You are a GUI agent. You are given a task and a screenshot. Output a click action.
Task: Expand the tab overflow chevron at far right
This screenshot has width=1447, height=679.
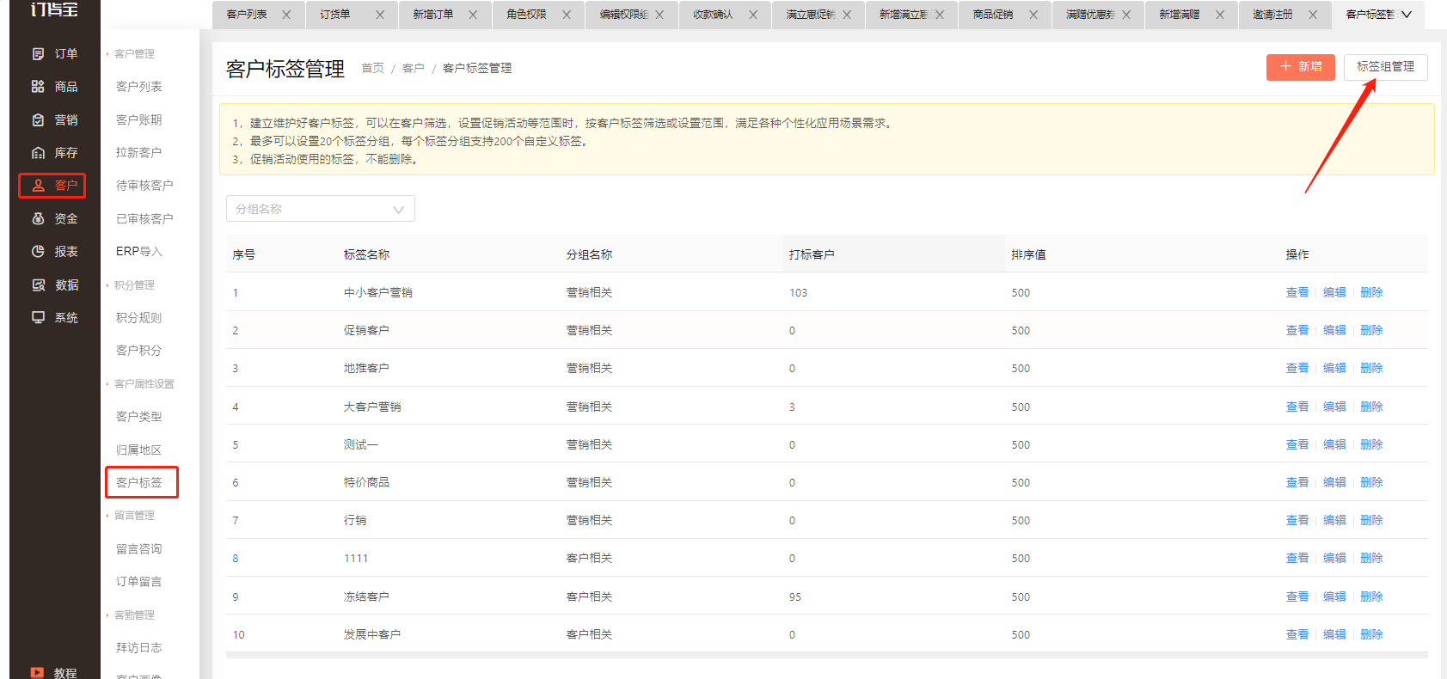[x=1407, y=15]
